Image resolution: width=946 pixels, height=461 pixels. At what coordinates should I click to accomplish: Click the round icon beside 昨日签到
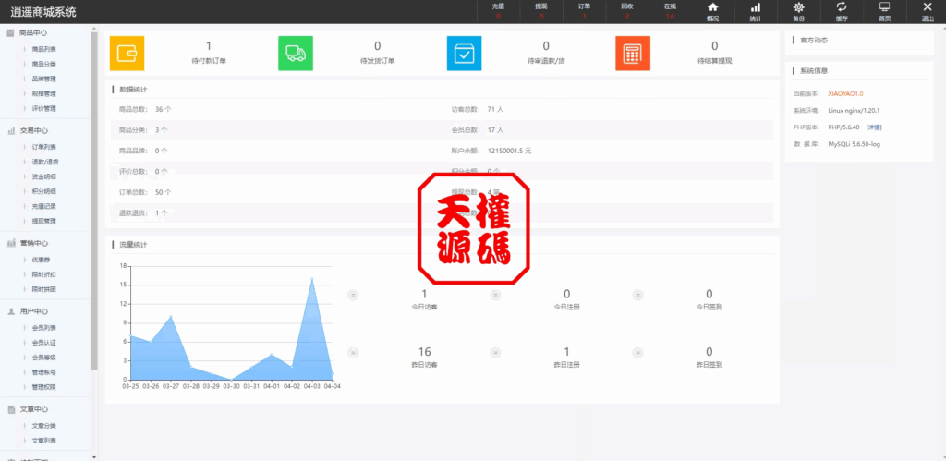coord(637,353)
